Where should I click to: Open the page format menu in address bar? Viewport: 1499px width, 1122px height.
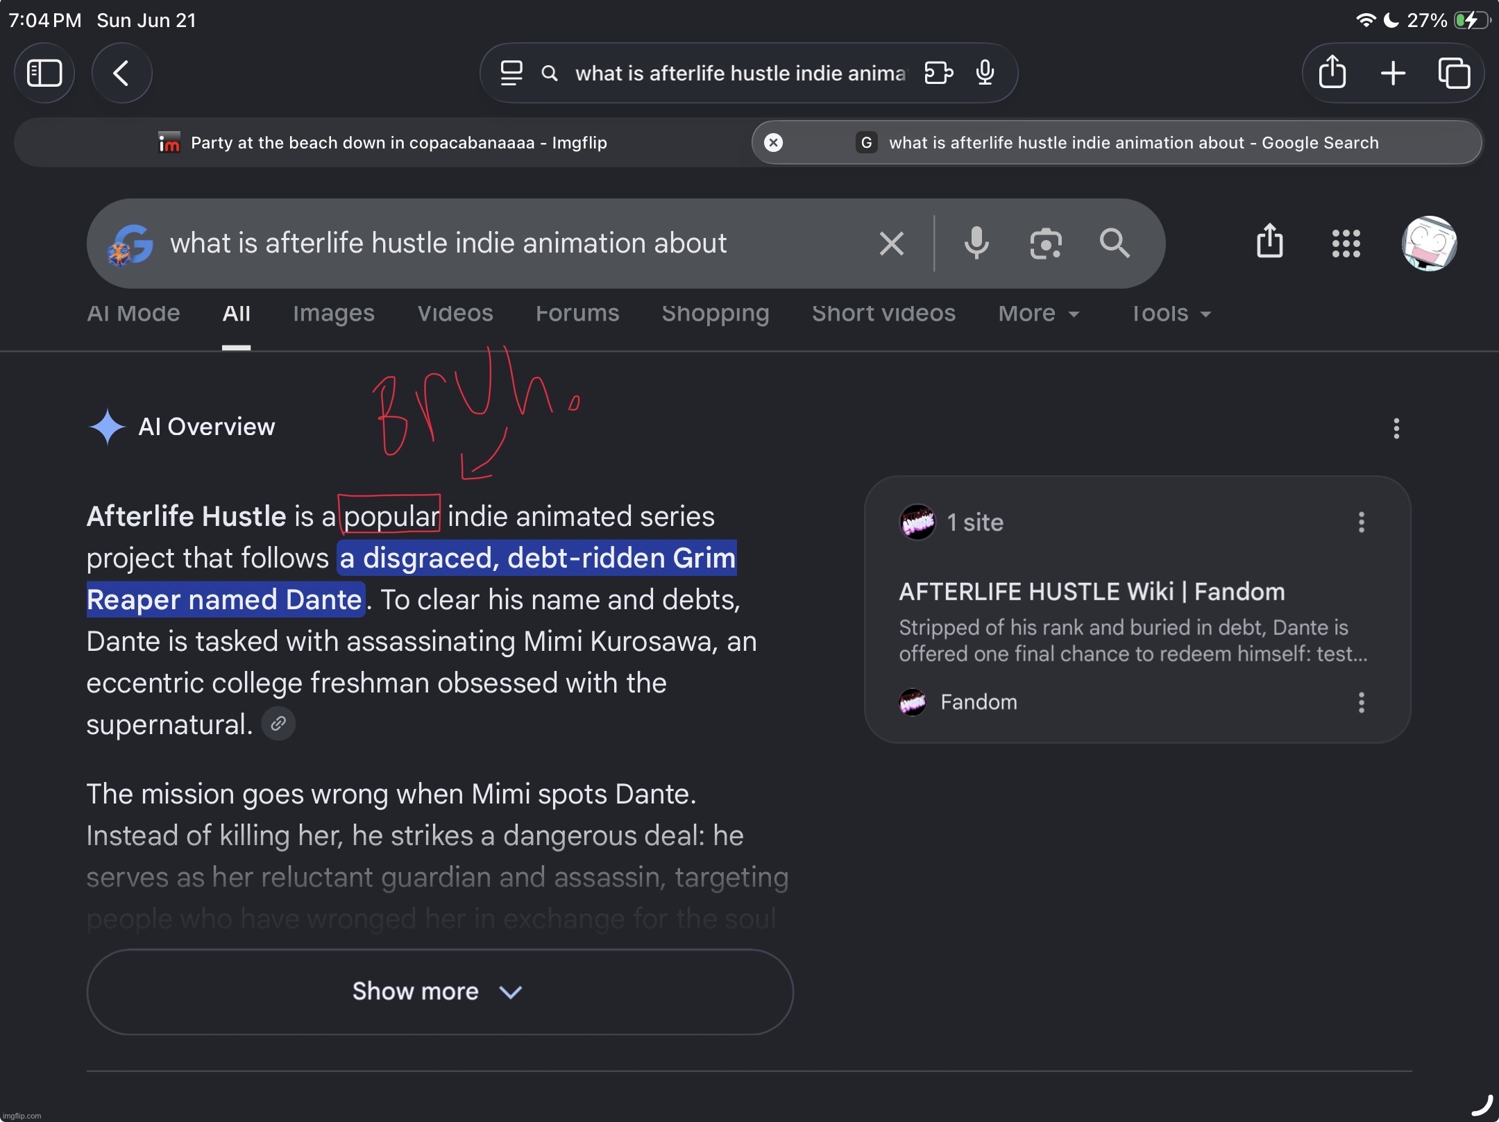pos(511,73)
